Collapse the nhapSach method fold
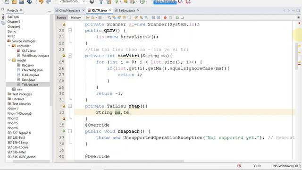This screenshot has width=302, height=170. [x=70, y=131]
